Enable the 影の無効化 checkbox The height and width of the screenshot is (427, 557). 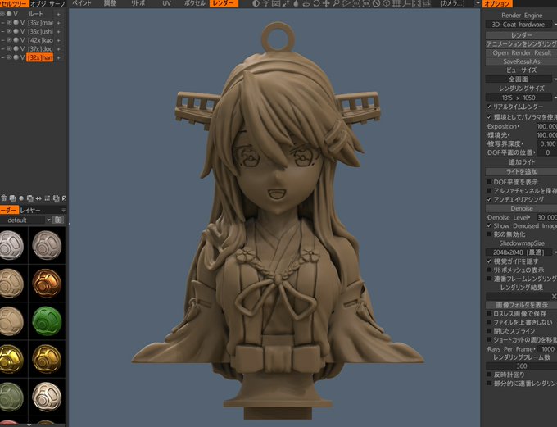pos(489,234)
